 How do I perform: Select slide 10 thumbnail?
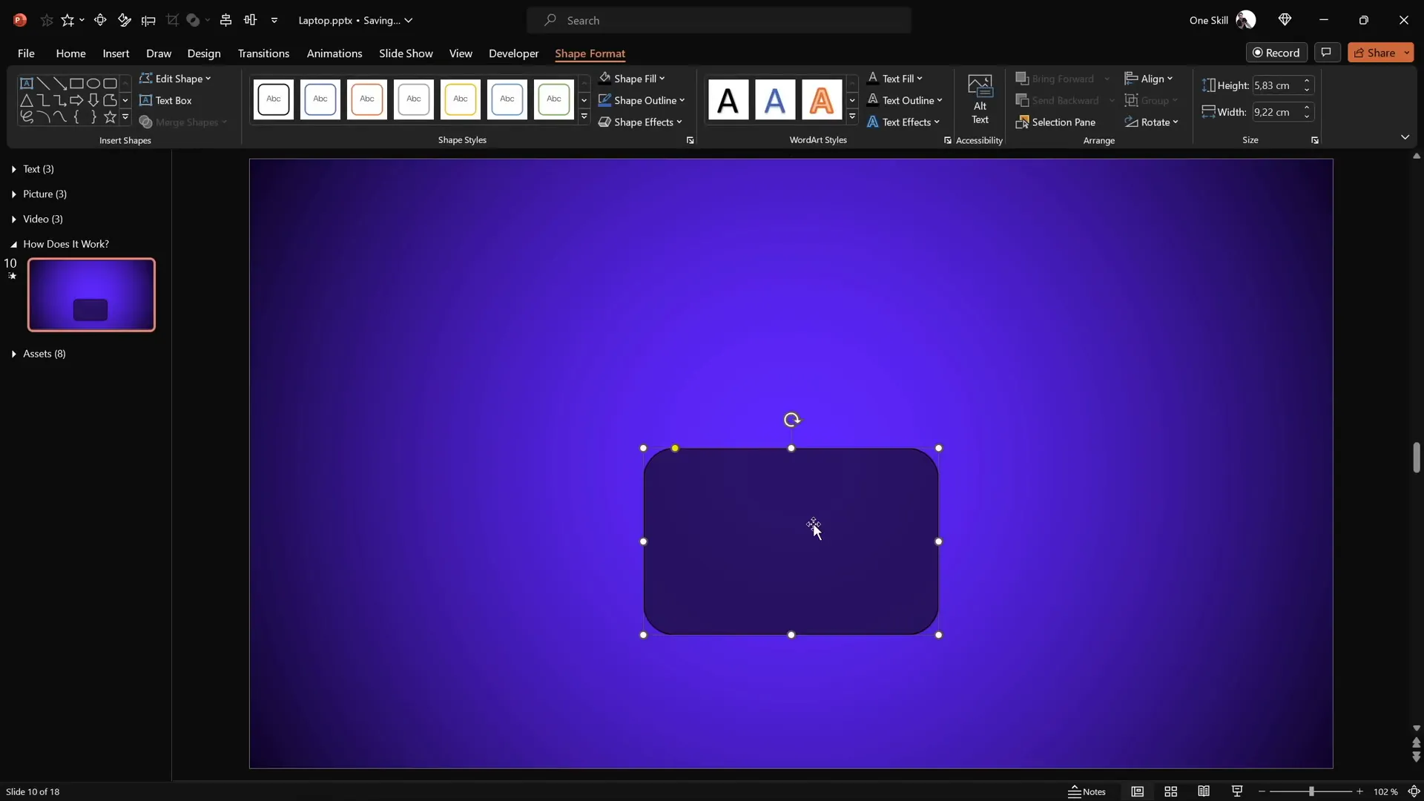90,294
